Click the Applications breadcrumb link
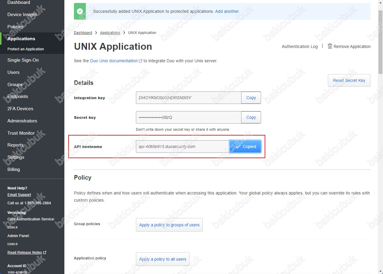383x274 pixels. point(110,33)
